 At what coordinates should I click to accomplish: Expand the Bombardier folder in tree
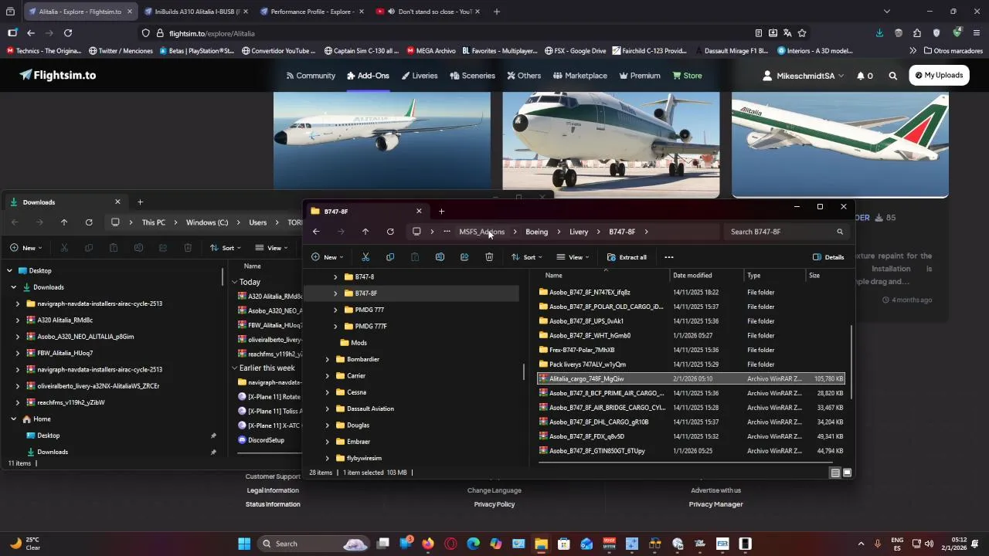click(328, 360)
